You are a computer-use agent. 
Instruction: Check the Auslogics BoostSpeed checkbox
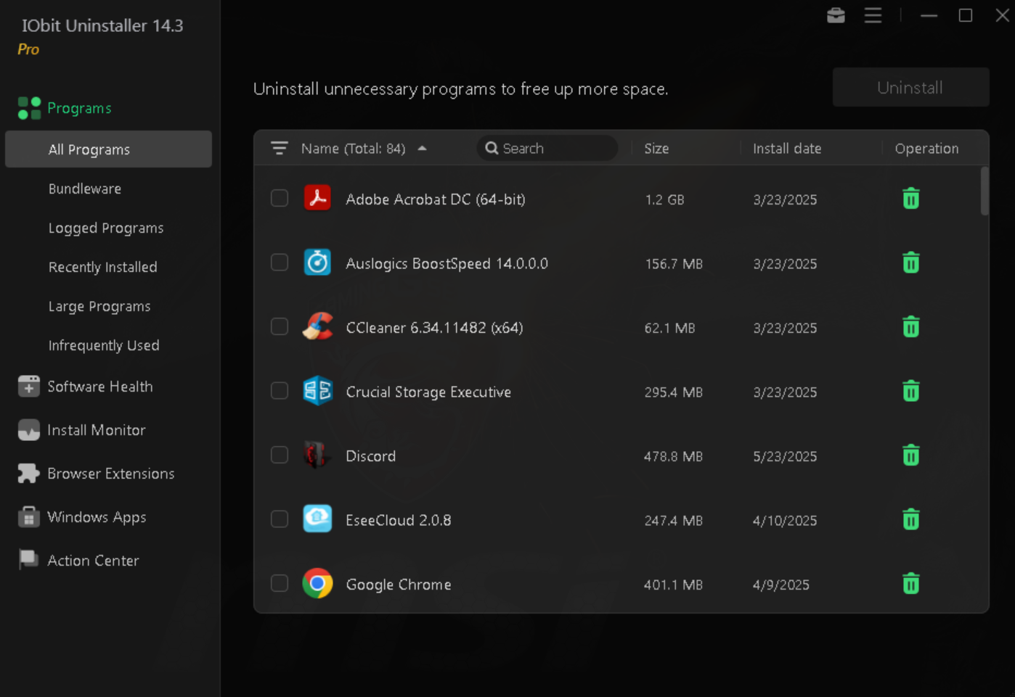pos(280,263)
